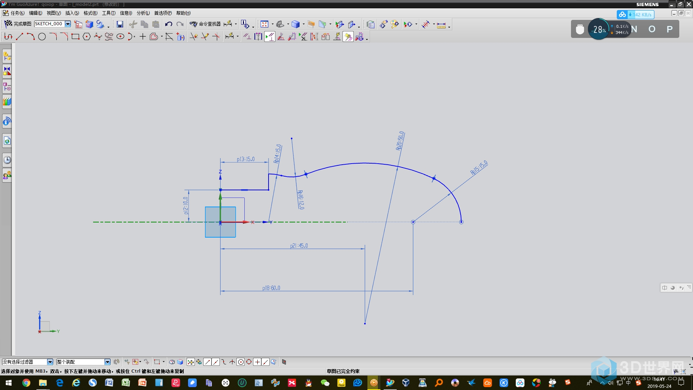Select the Rectangle sketch tool
The image size is (693, 390).
click(75, 36)
